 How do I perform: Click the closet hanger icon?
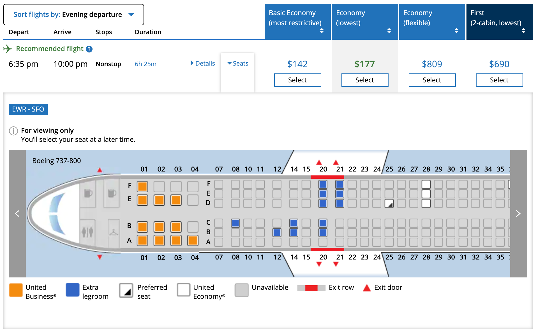(x=113, y=232)
